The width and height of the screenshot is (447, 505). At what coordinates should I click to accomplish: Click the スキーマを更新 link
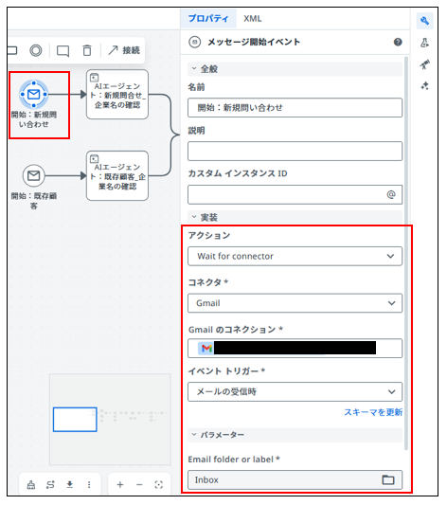(x=373, y=412)
